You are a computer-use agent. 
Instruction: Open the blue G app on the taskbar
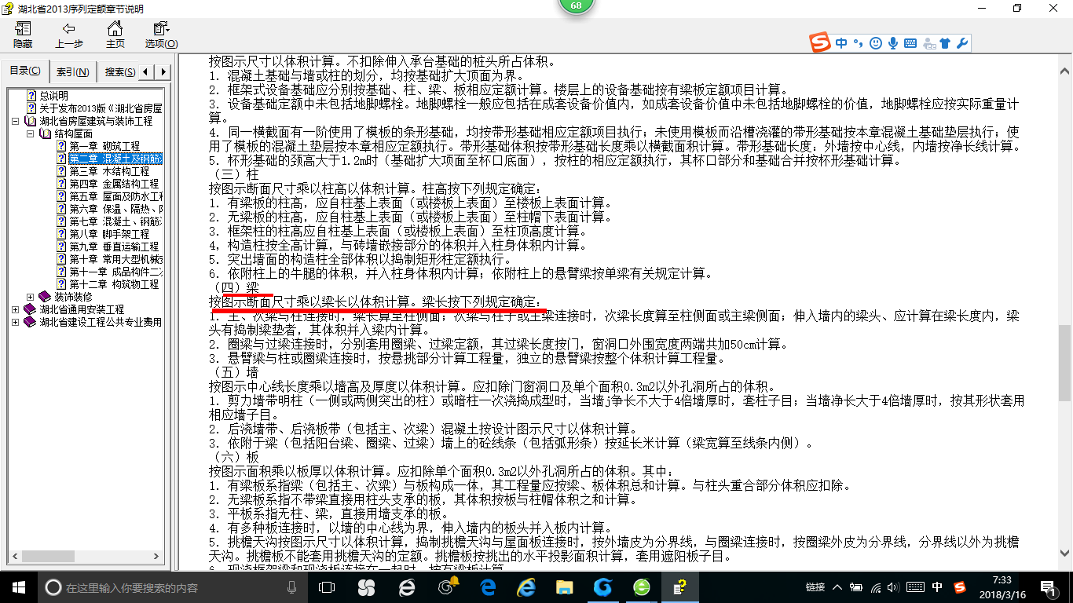click(602, 587)
